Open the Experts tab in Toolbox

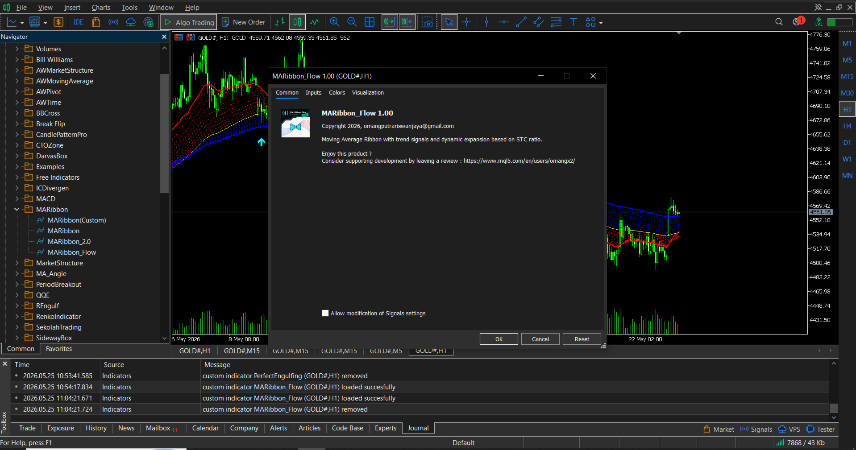[386, 428]
